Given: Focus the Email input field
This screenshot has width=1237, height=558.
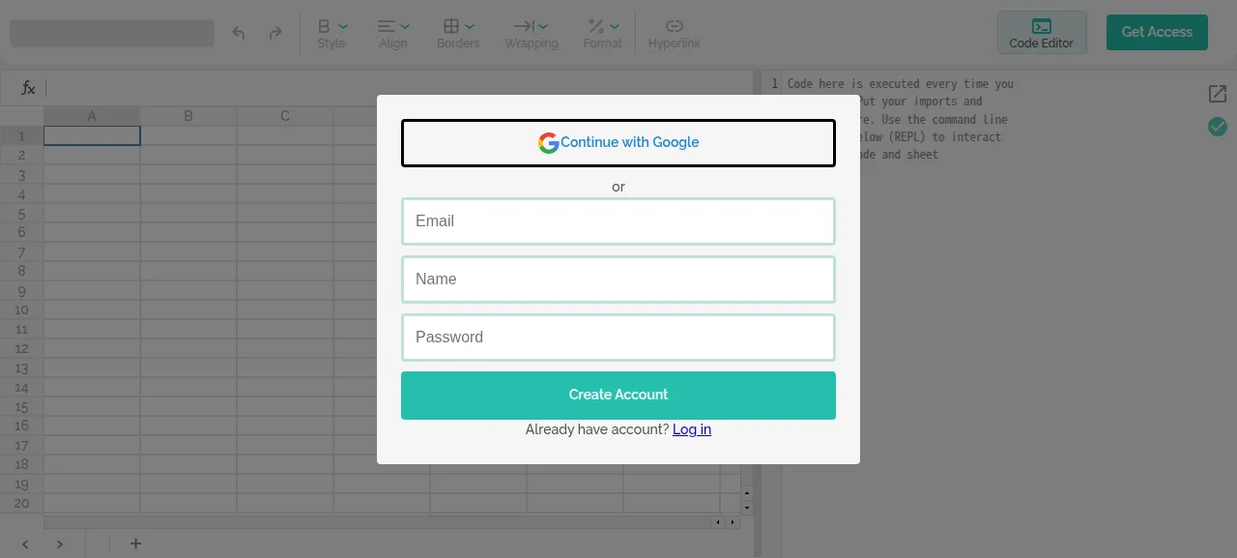Looking at the screenshot, I should pos(618,221).
